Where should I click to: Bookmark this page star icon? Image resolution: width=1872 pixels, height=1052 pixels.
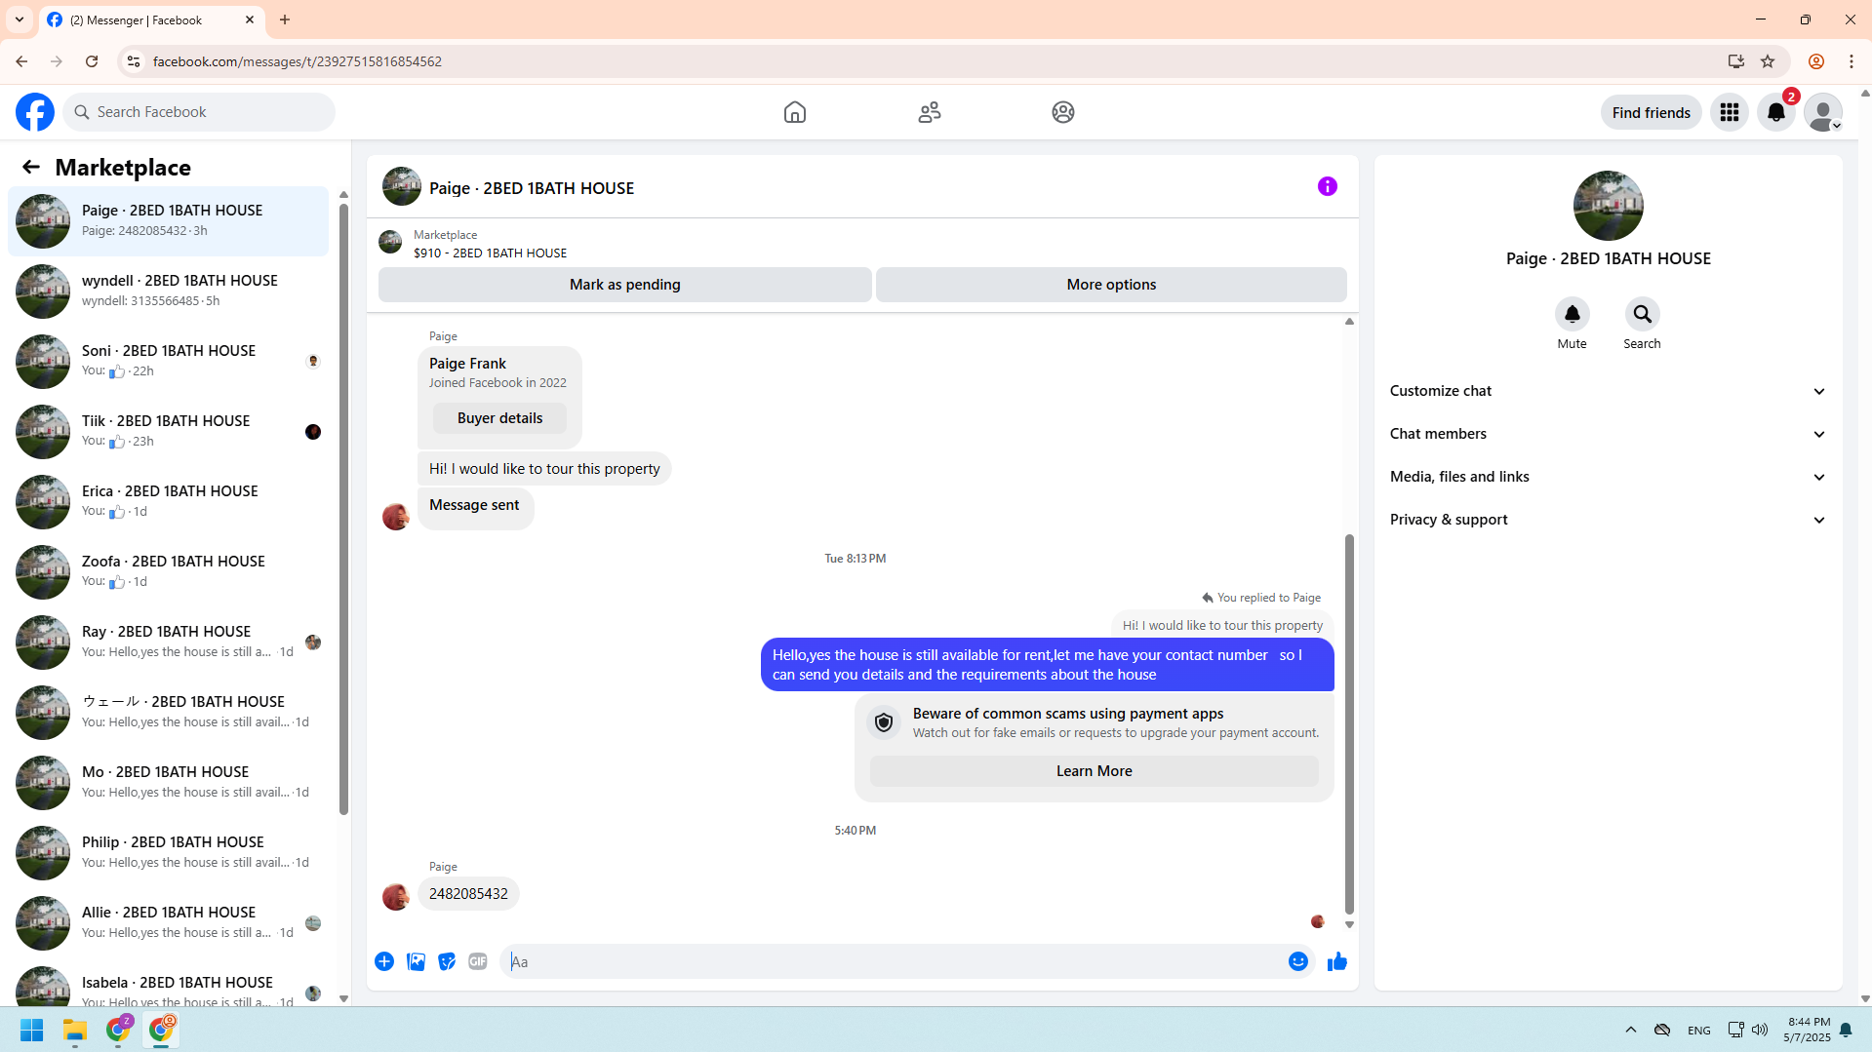pyautogui.click(x=1768, y=61)
